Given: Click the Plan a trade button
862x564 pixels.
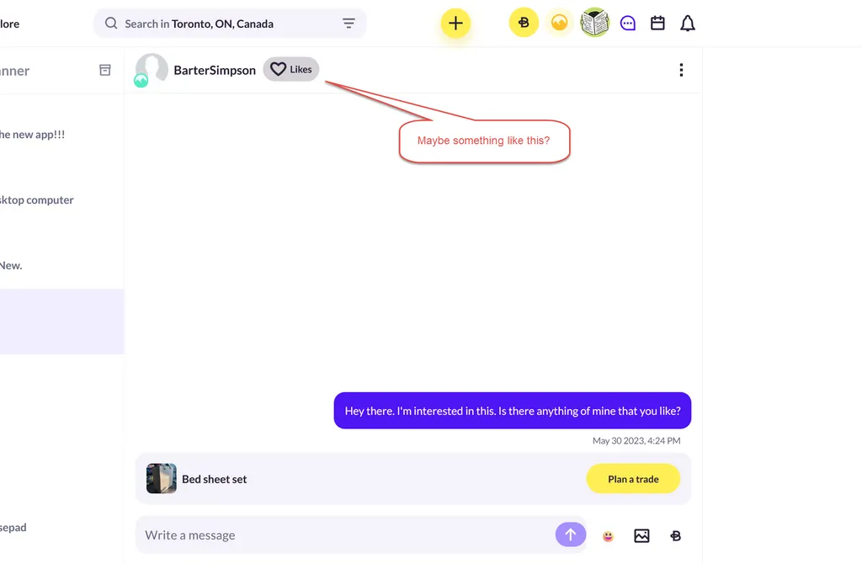Looking at the screenshot, I should [x=633, y=478].
